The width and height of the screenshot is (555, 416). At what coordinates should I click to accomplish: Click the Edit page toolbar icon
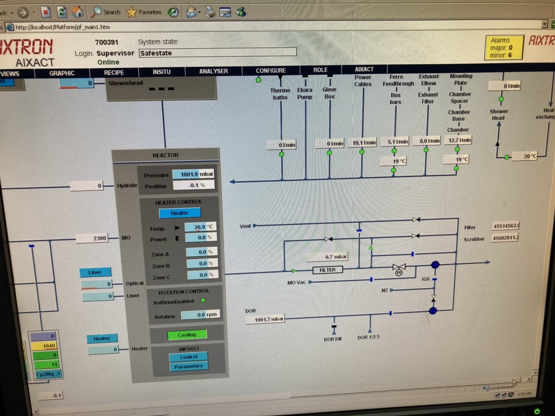(225, 13)
